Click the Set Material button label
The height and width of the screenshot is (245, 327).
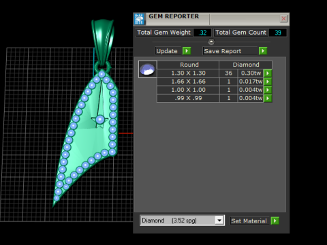point(249,221)
